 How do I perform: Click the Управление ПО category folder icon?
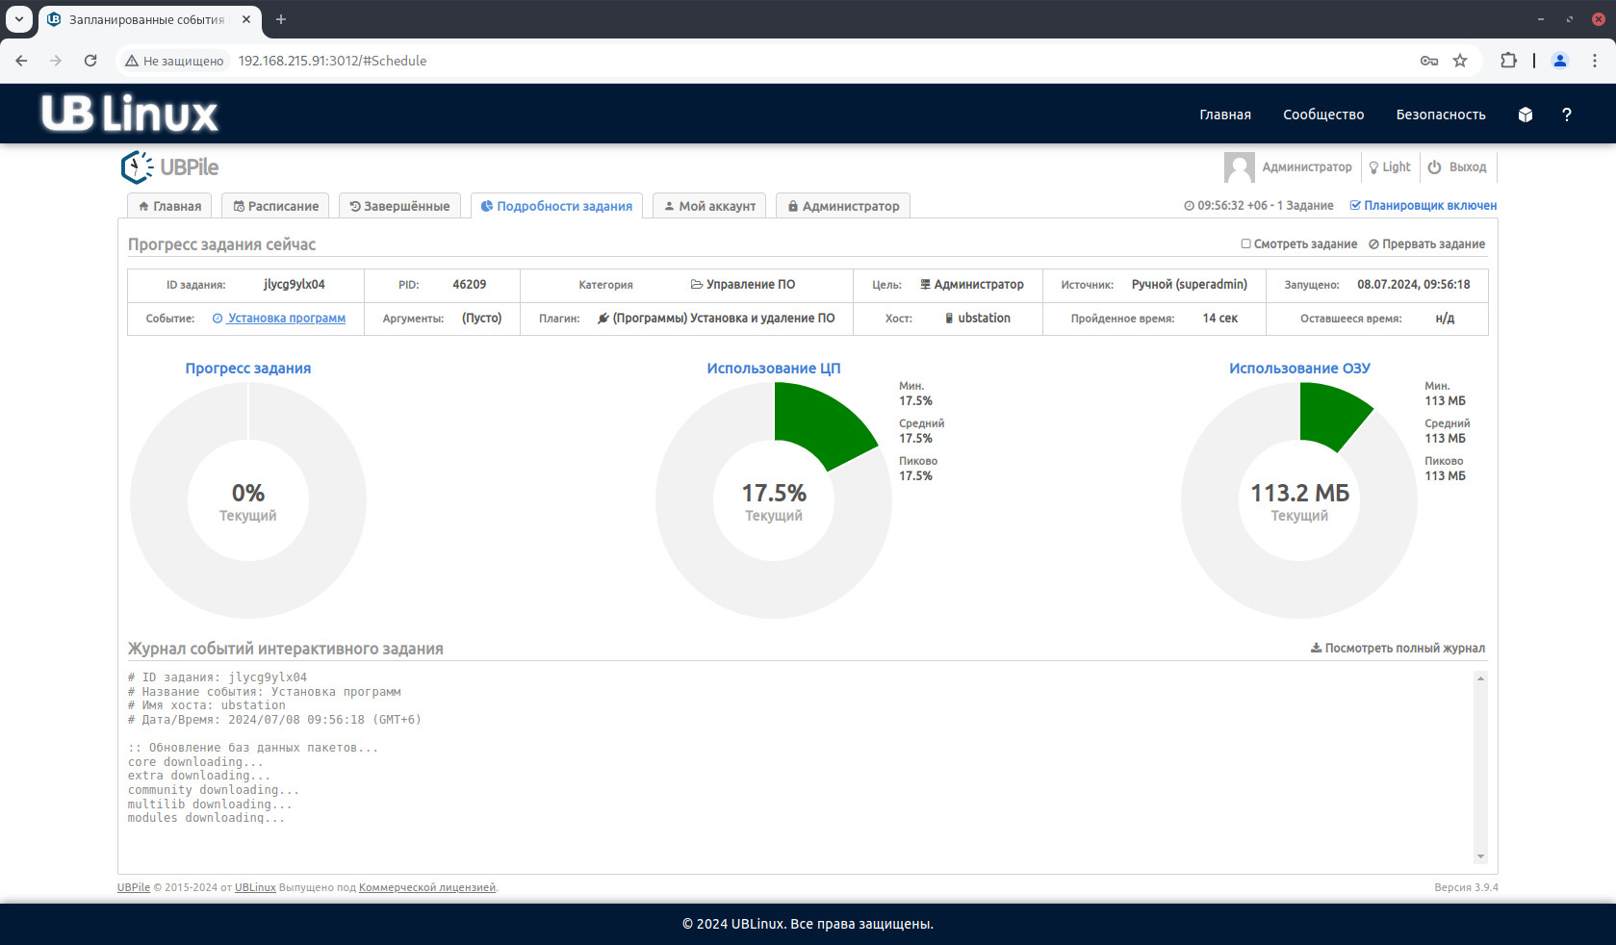[696, 285]
